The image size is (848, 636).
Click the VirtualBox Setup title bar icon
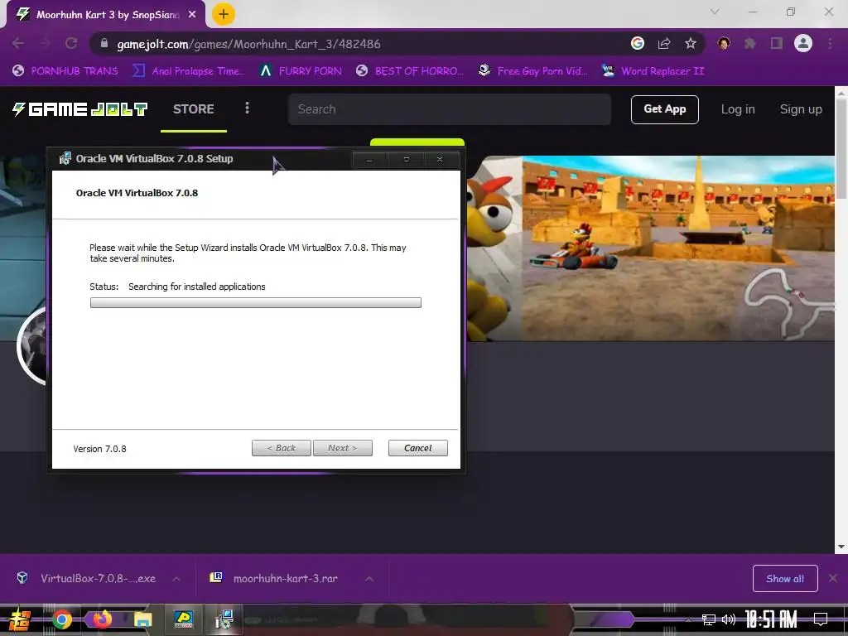tap(65, 158)
